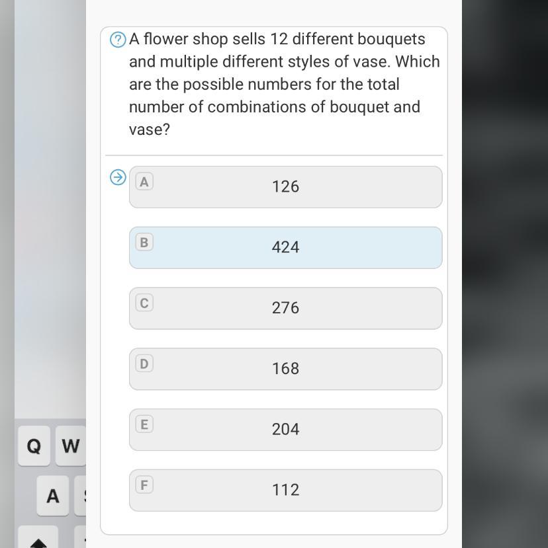Click the flower shop question text
Image resolution: width=548 pixels, height=548 pixels.
(x=284, y=84)
